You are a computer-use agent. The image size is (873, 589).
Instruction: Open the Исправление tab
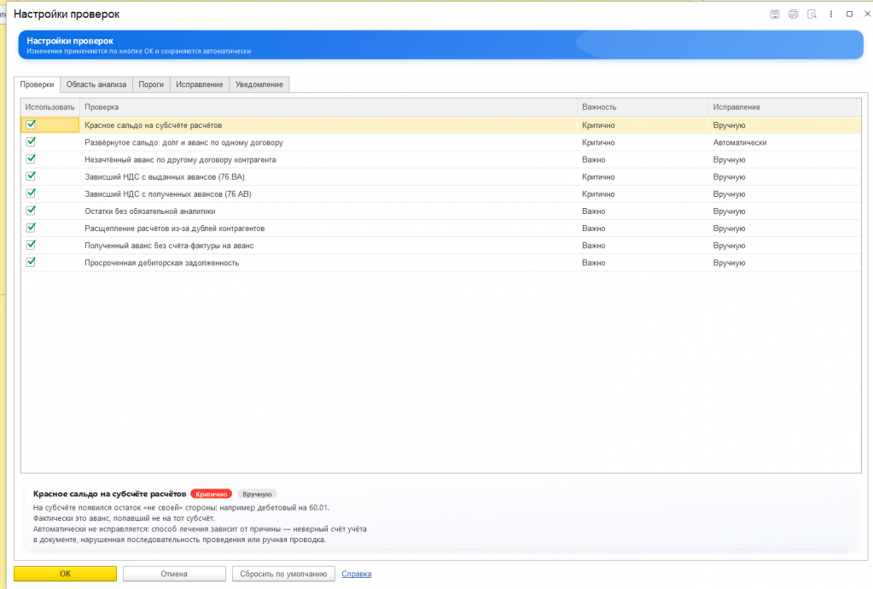[200, 84]
